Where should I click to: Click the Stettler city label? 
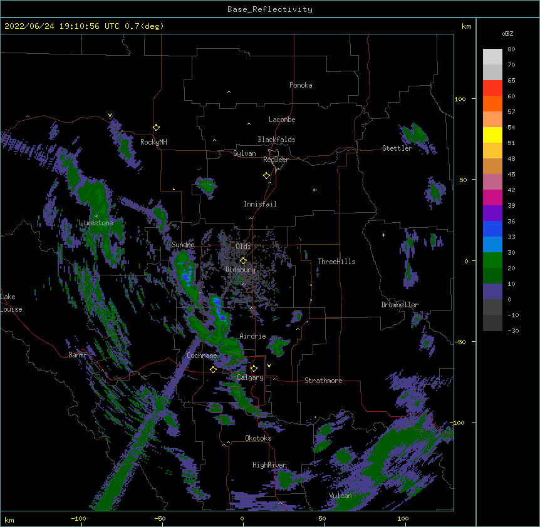pyautogui.click(x=397, y=148)
